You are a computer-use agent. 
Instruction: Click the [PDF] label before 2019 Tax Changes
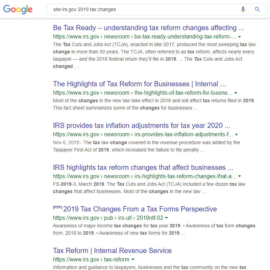57,207
